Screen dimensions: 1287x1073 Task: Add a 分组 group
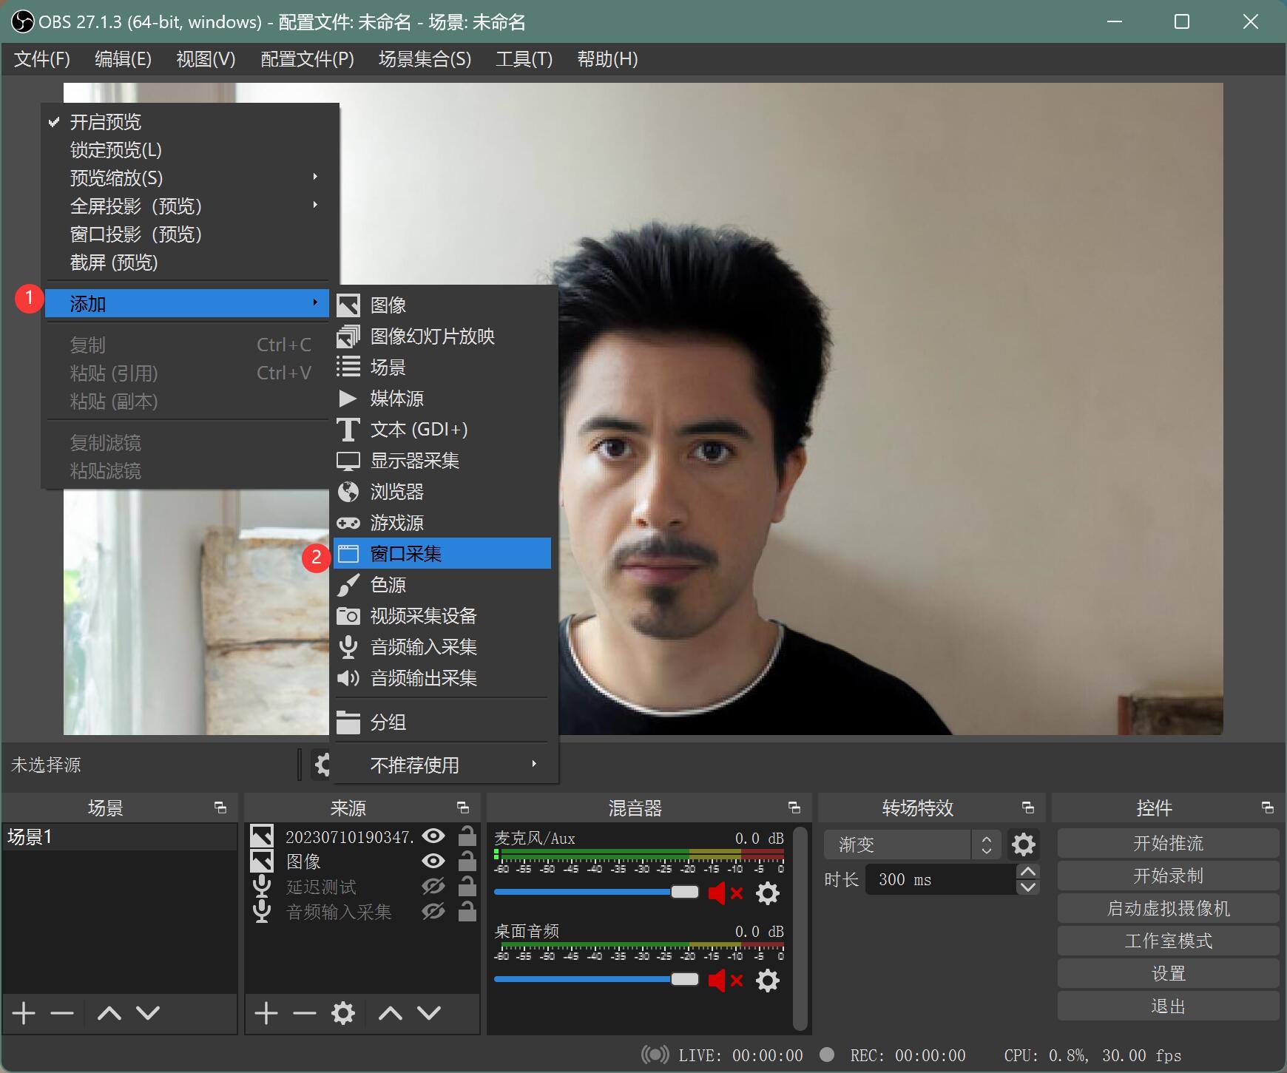(442, 722)
